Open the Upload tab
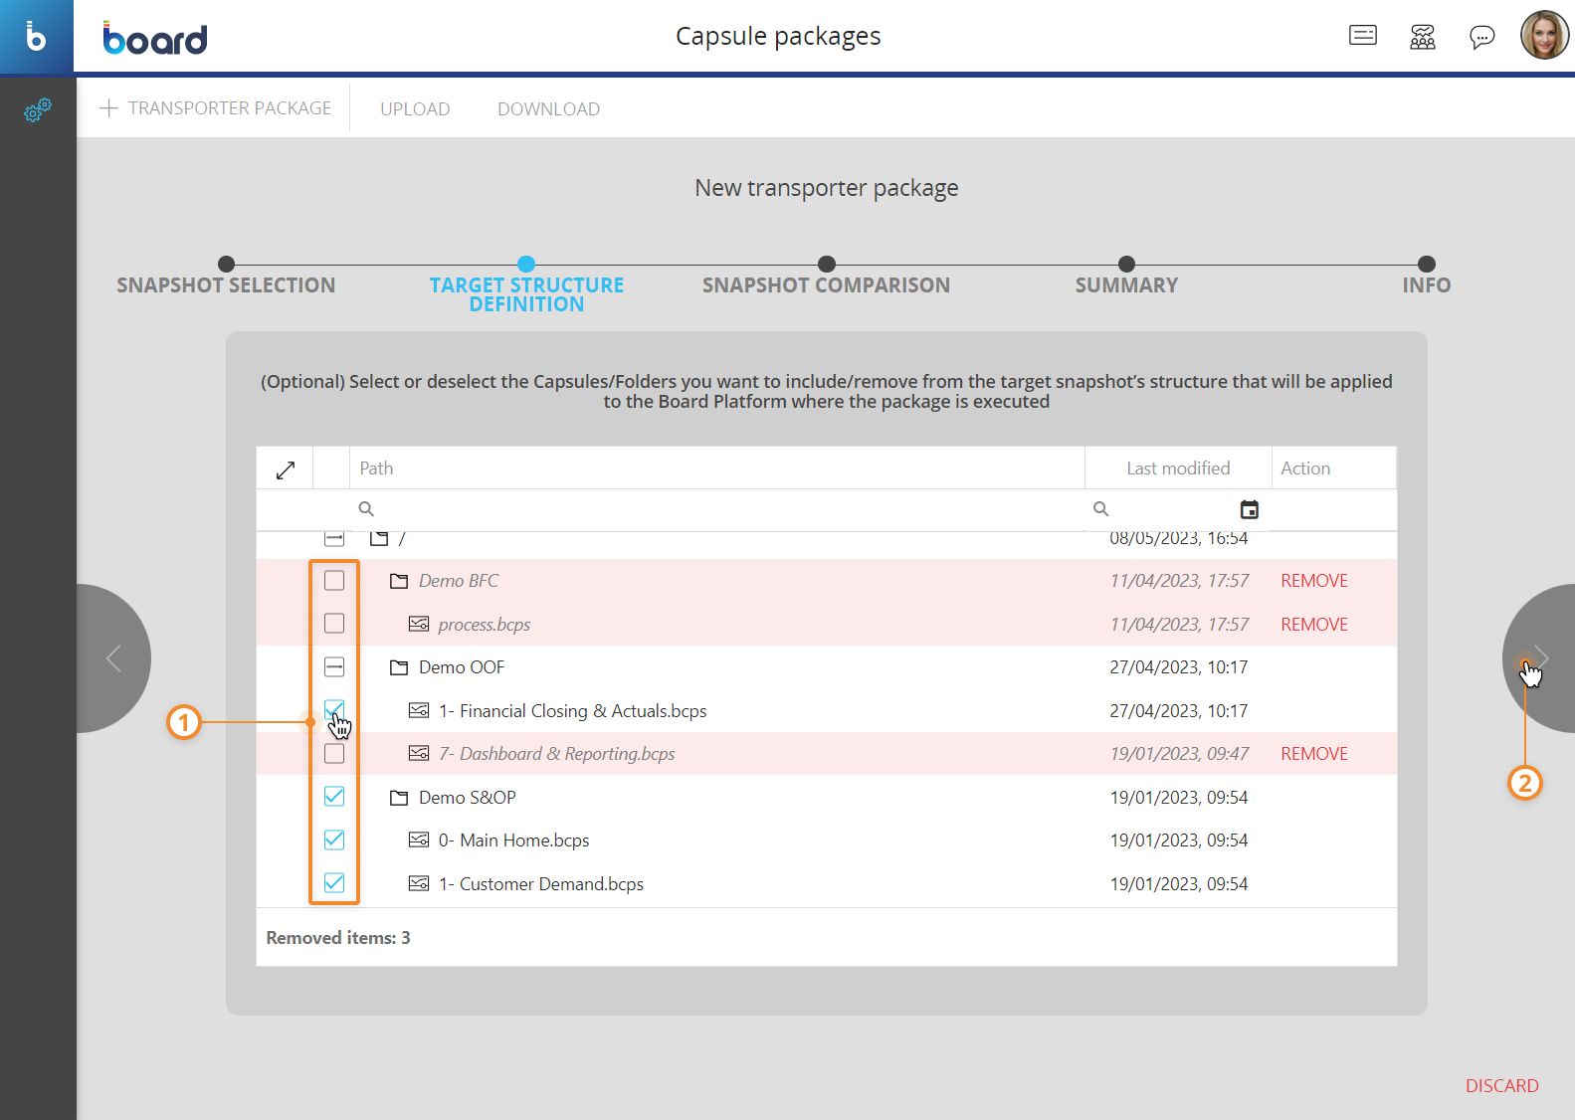This screenshot has width=1575, height=1120. point(415,108)
